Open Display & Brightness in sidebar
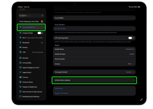 (x=31, y=87)
